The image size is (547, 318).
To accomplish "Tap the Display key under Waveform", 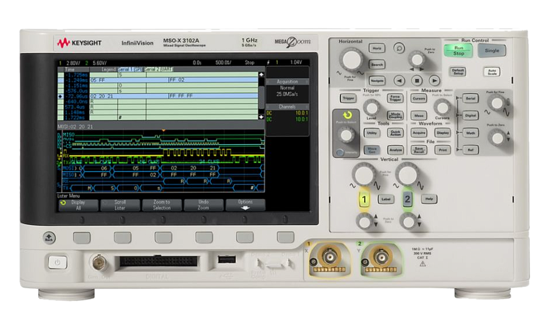I will (x=442, y=133).
